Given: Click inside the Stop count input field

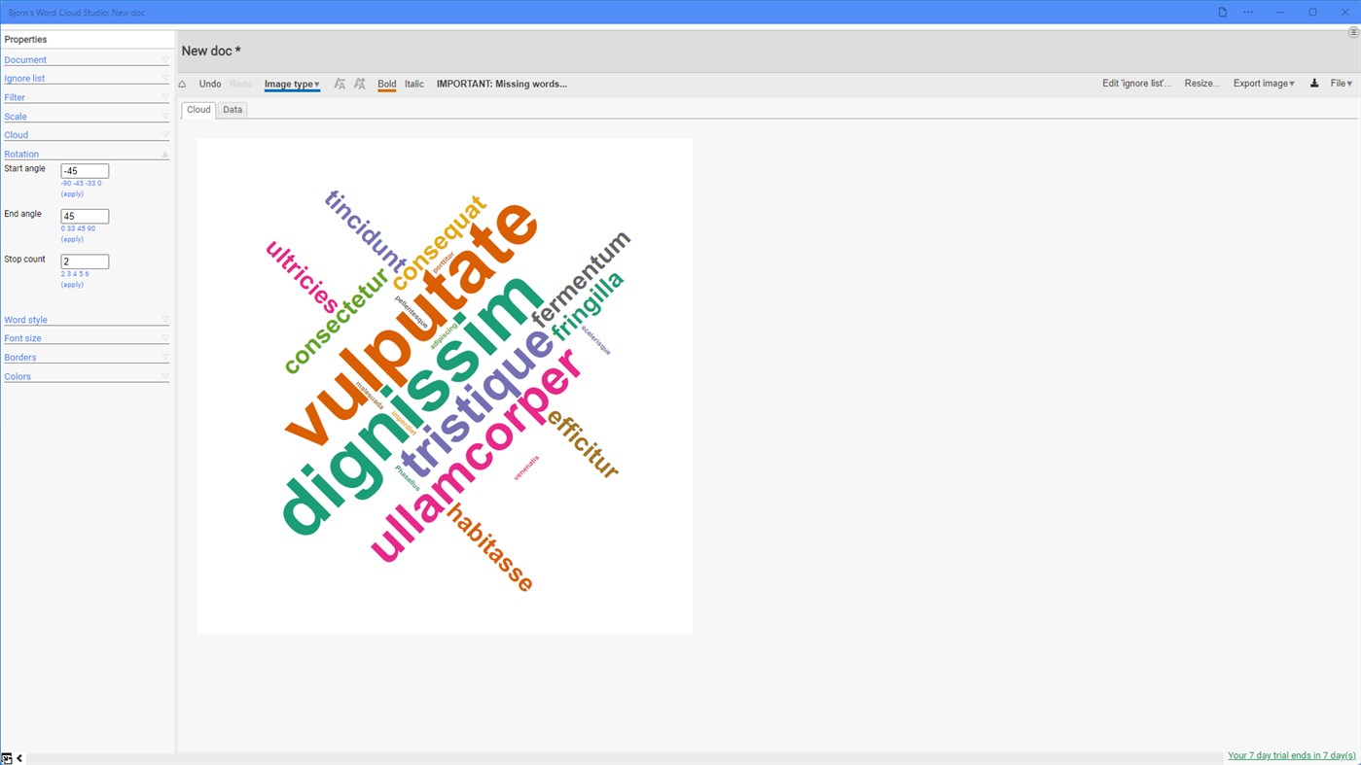Looking at the screenshot, I should click(x=85, y=261).
